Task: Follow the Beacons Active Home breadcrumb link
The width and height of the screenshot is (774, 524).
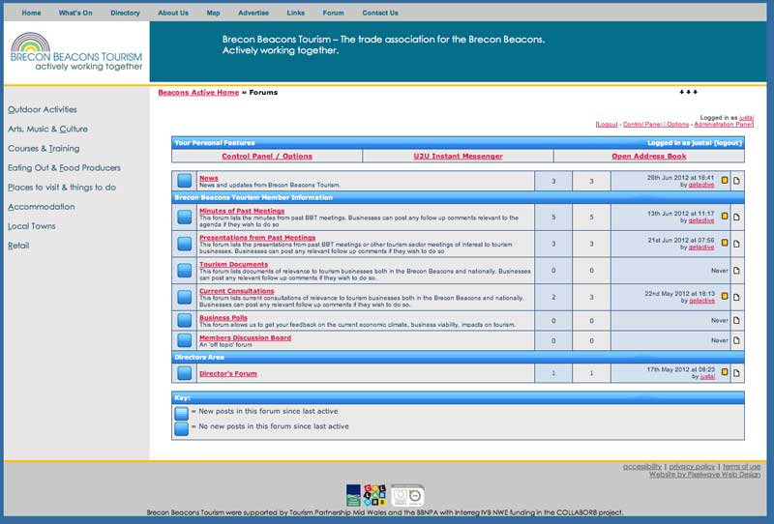Action: click(x=198, y=92)
